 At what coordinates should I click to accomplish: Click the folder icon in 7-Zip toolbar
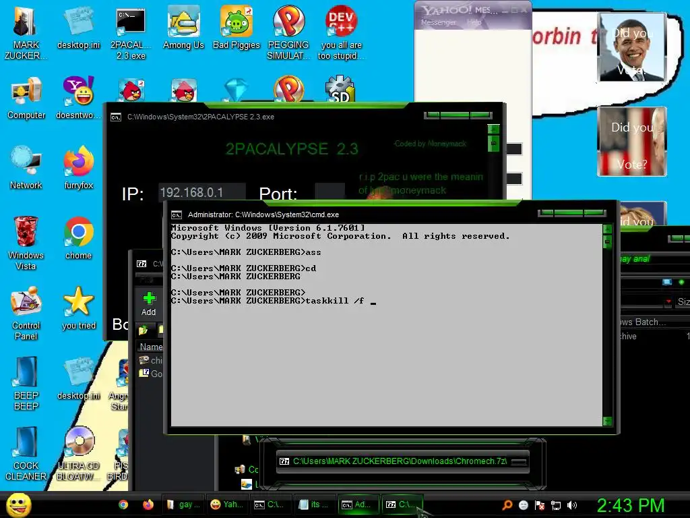point(143,330)
